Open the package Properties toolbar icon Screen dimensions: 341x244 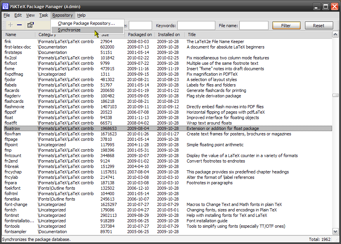pyautogui.click(x=30, y=25)
